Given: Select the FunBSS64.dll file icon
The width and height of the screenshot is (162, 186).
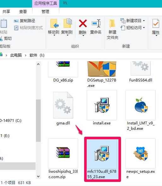Looking at the screenshot, I should [141, 68].
